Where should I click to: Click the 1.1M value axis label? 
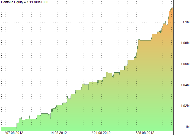click(186, 22)
